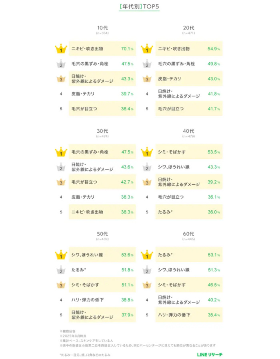This screenshot has height=359, width=280.
Task: Select the 40代 heading
Action: (189, 131)
